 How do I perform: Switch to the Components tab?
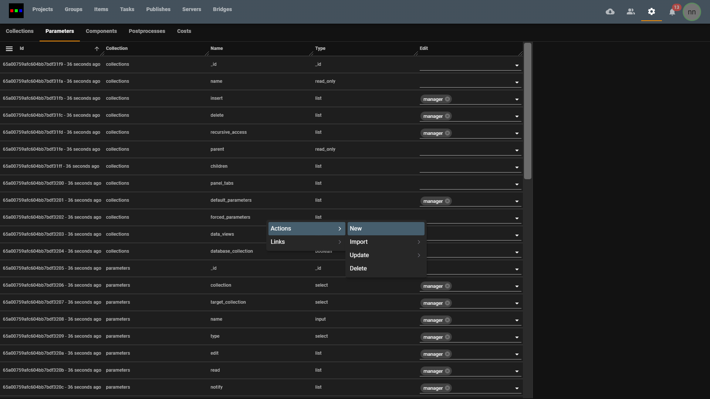(x=101, y=31)
